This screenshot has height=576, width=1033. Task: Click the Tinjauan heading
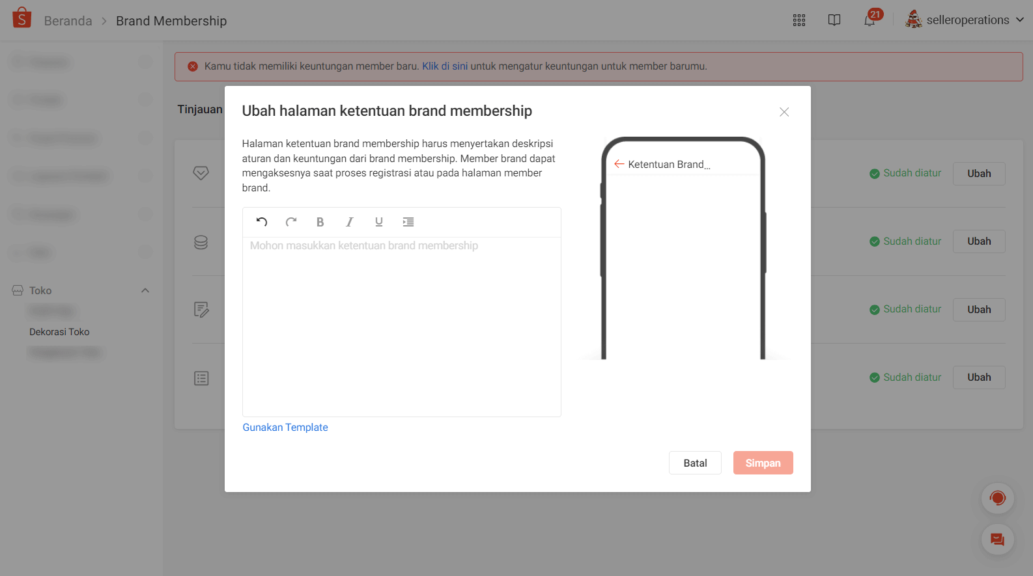click(x=200, y=109)
